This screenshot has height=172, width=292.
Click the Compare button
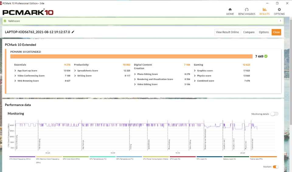point(249,32)
